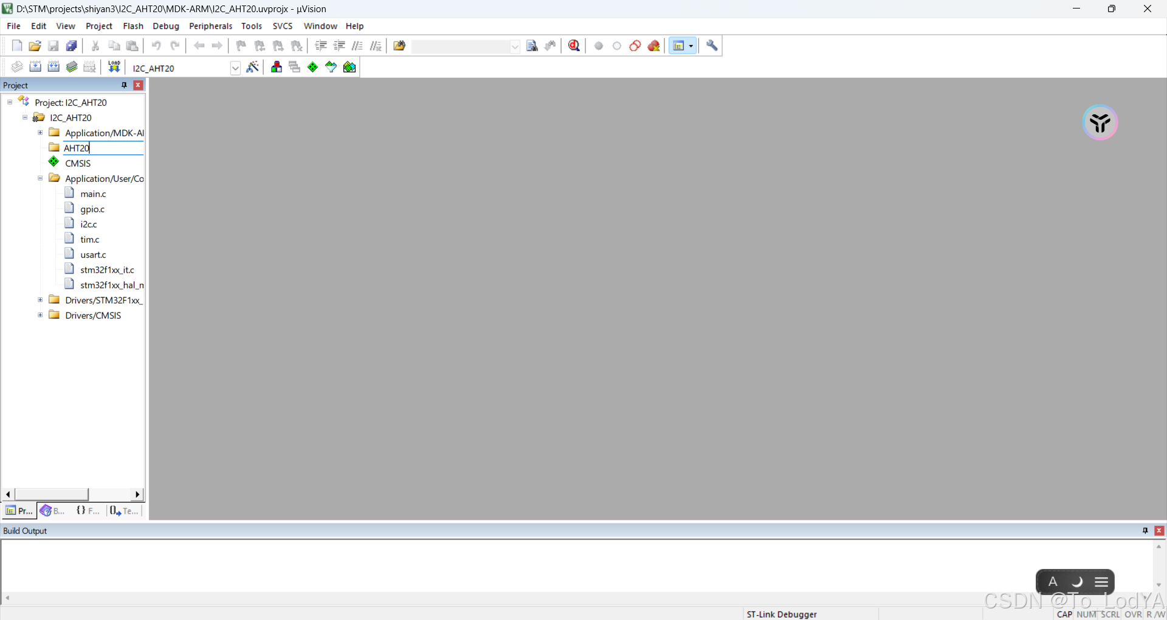Collapse the I2C_AHT20 target node

coord(25,117)
